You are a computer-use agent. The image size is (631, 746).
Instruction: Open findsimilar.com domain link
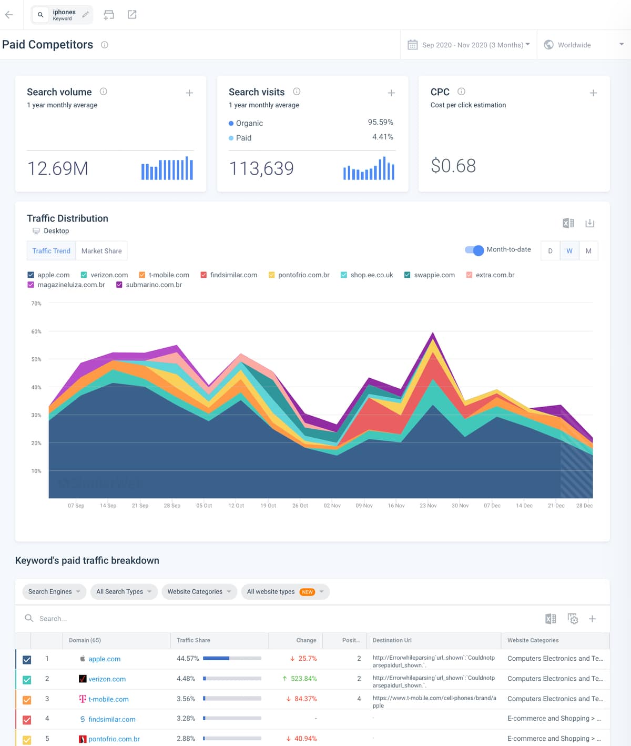(x=112, y=719)
